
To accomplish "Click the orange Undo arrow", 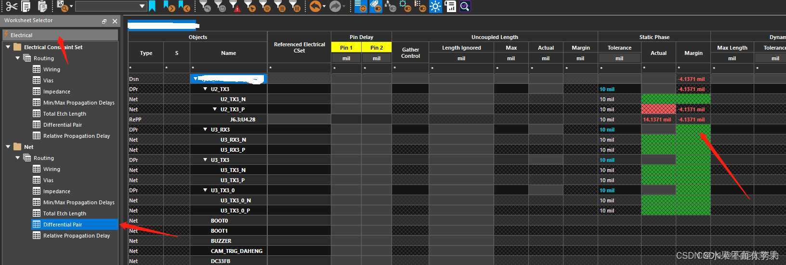I will click(315, 6).
